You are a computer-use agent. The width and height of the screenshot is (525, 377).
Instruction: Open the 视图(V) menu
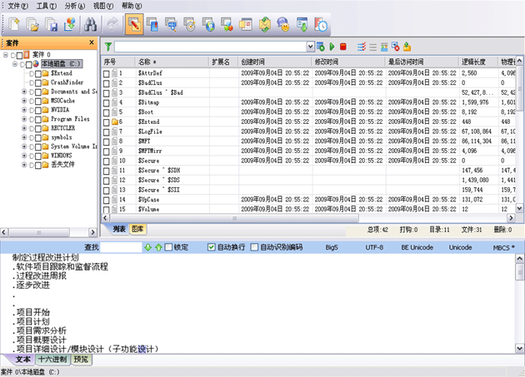pos(103,6)
